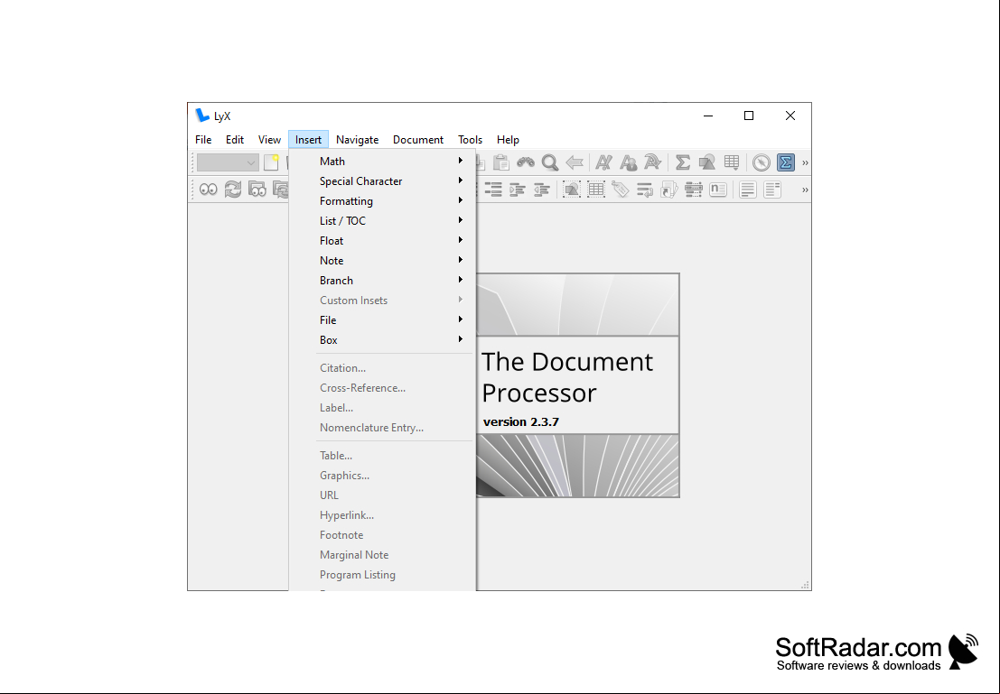Click the Insert table grid icon
The width and height of the screenshot is (1000, 694).
732,162
